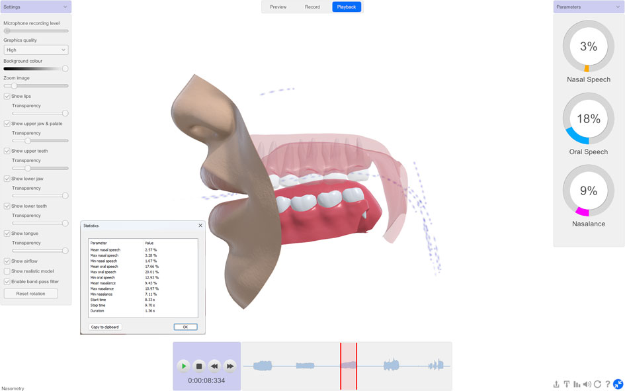Collapse the Parameters panel header
Image resolution: width=625 pixels, height=391 pixels.
click(589, 7)
